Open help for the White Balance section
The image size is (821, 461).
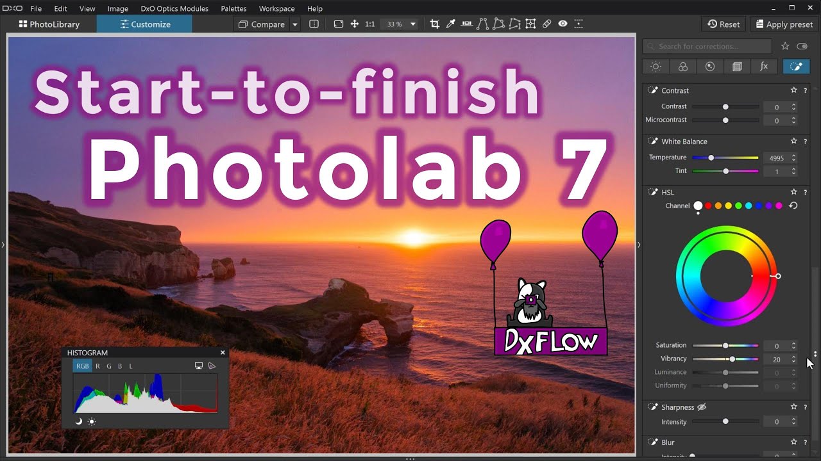pyautogui.click(x=805, y=141)
